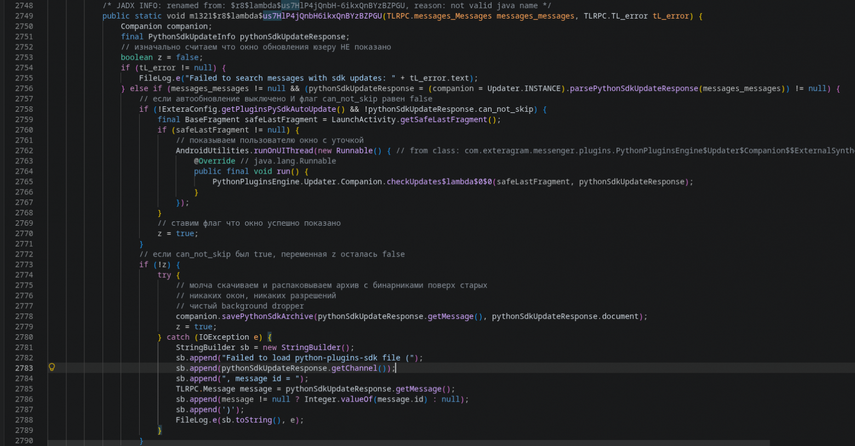Click the "TLRPC.messages_Messages" parameter type on line 2749
The height and width of the screenshot is (446, 855).
tap(439, 16)
